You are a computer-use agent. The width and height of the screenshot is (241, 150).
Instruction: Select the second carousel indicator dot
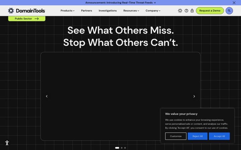(122, 148)
